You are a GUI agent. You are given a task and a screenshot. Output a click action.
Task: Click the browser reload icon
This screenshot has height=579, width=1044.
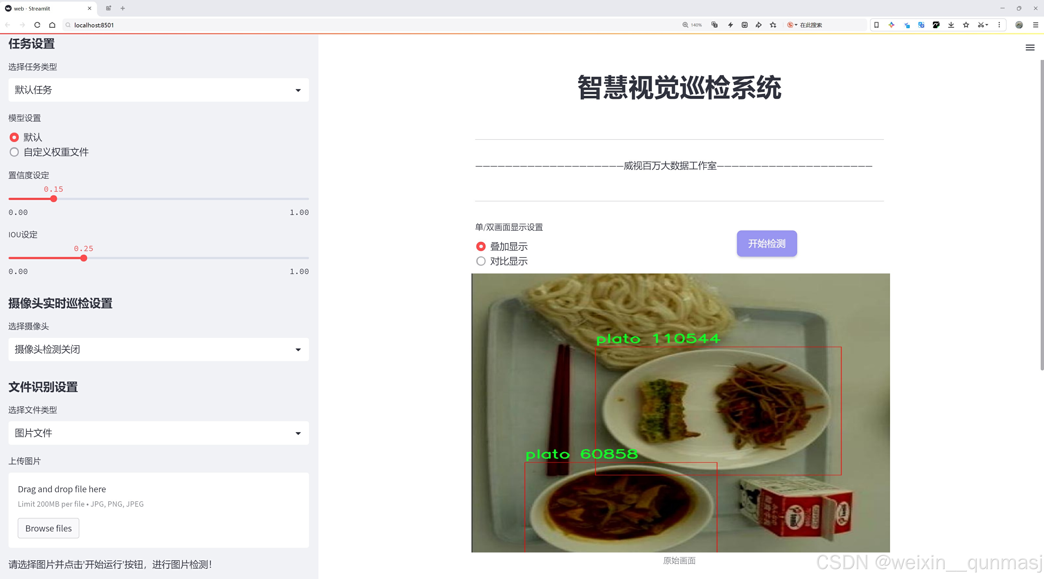[x=37, y=25]
